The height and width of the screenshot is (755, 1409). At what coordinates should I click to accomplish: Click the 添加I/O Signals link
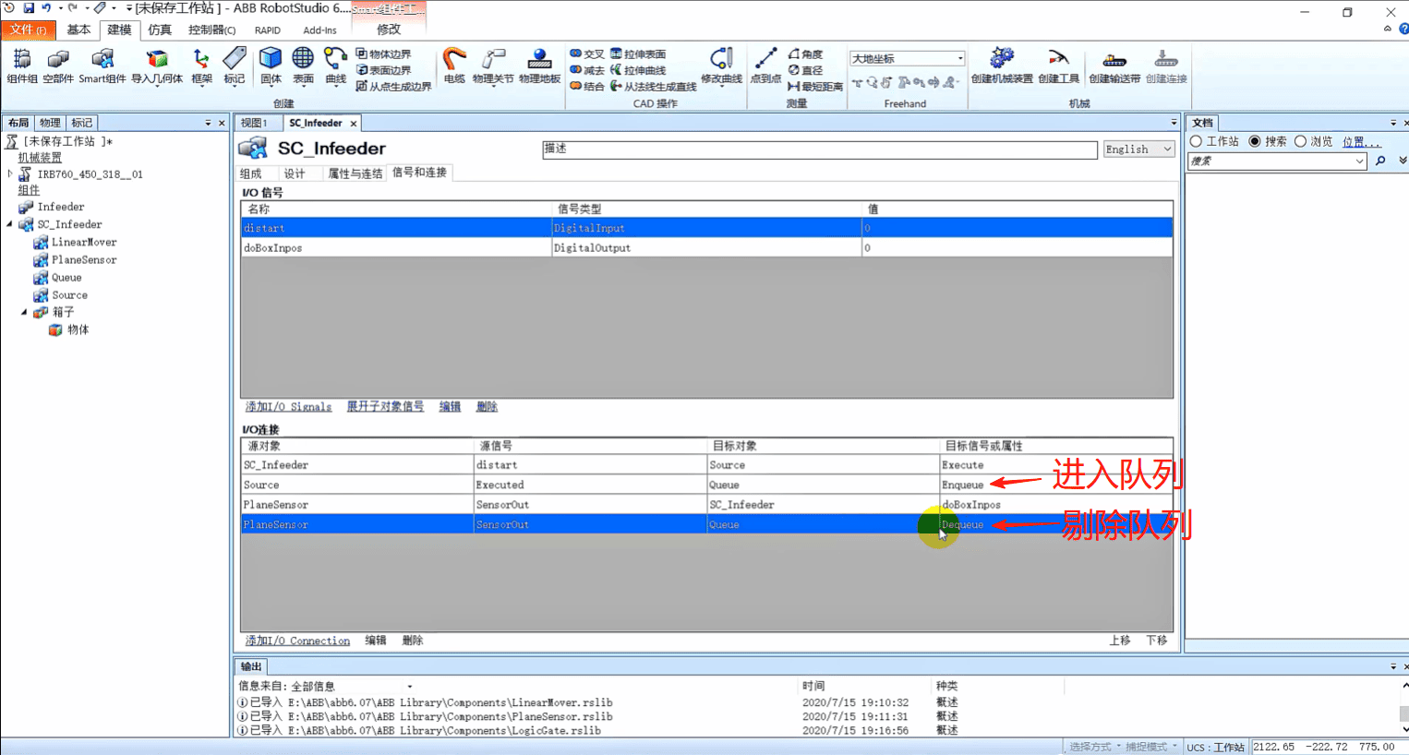click(x=288, y=406)
